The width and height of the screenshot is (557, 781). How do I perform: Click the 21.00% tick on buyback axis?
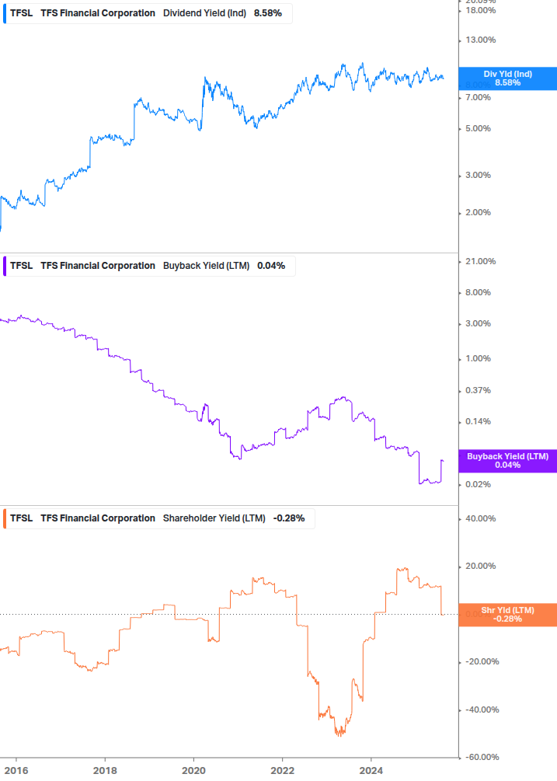point(480,261)
